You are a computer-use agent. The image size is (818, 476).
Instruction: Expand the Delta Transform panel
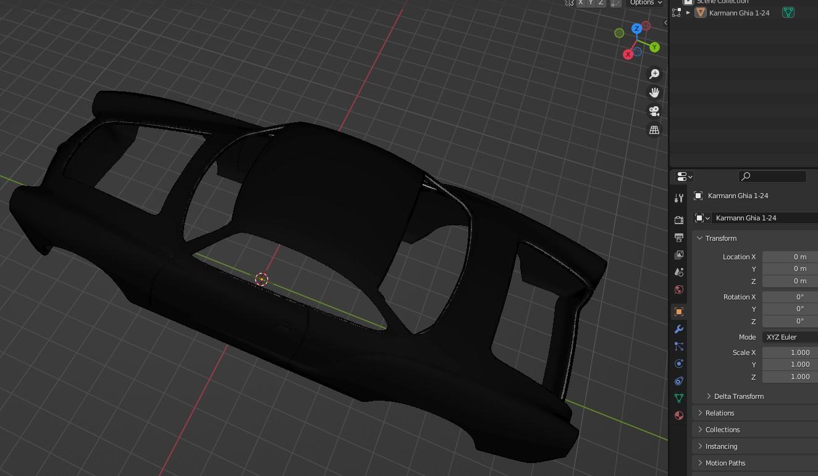[x=709, y=396]
